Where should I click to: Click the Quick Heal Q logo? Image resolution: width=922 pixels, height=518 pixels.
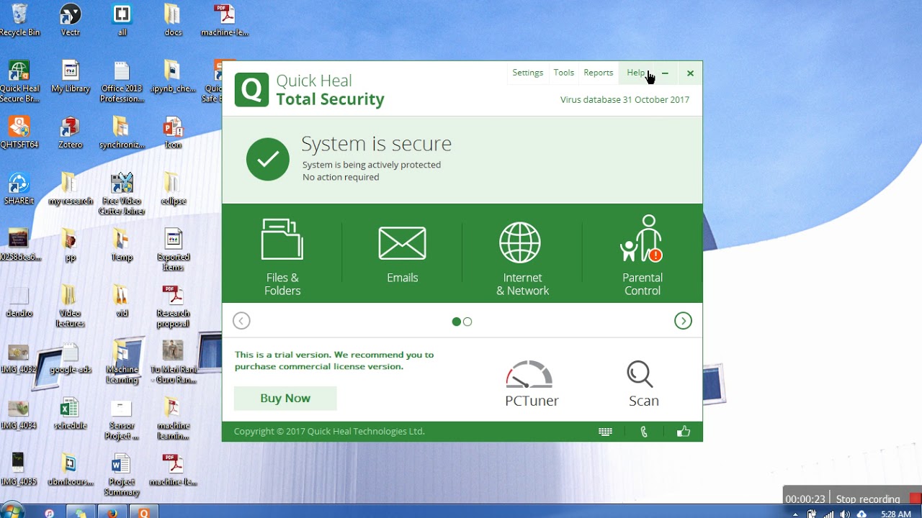click(x=251, y=90)
